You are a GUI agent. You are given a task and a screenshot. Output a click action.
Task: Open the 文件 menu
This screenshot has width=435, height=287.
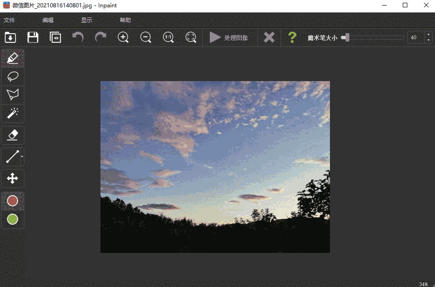click(x=9, y=20)
